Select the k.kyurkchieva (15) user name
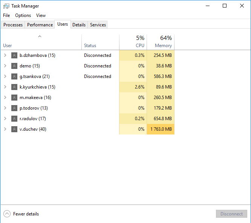 (37, 87)
